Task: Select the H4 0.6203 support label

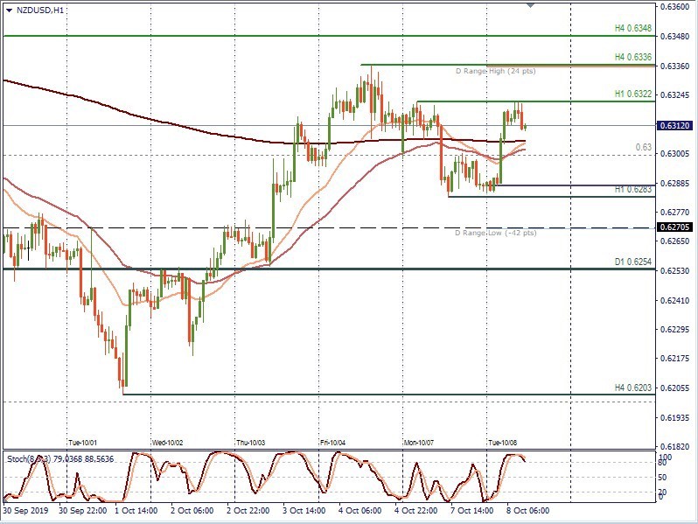Action: click(x=633, y=387)
